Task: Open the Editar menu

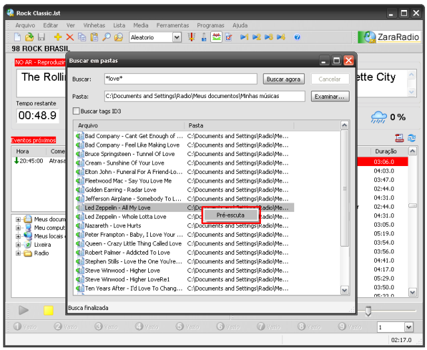Action: 51,25
